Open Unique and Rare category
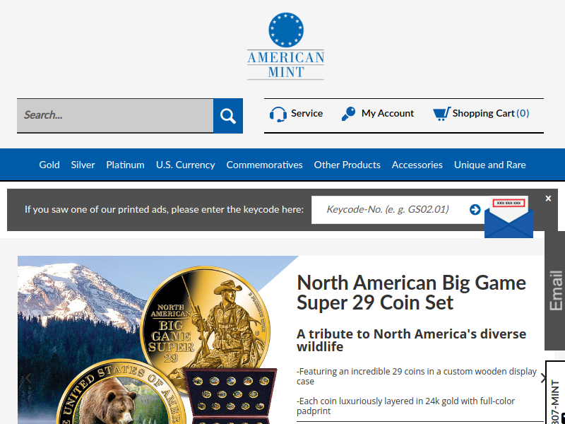 click(x=489, y=165)
